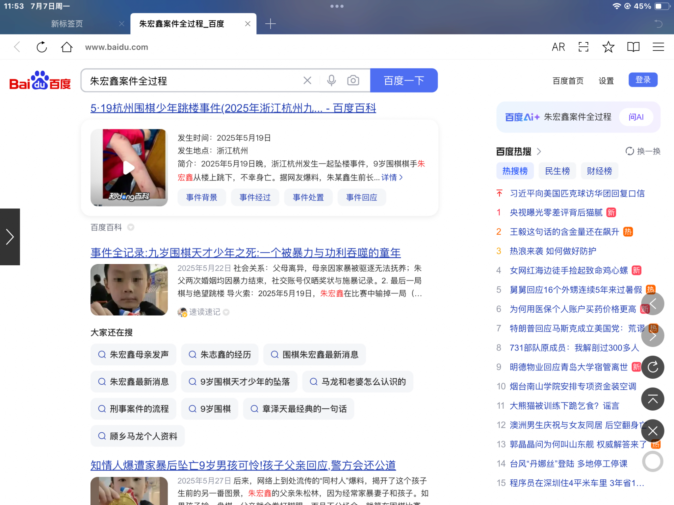
Task: Click the 问AI button
Action: click(x=636, y=117)
